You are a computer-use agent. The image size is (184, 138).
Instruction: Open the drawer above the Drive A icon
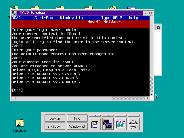(x=95, y=115)
